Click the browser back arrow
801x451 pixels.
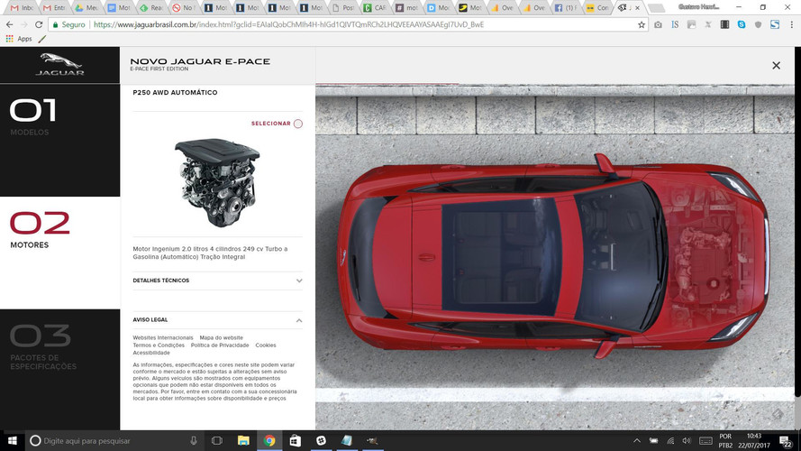[9, 24]
